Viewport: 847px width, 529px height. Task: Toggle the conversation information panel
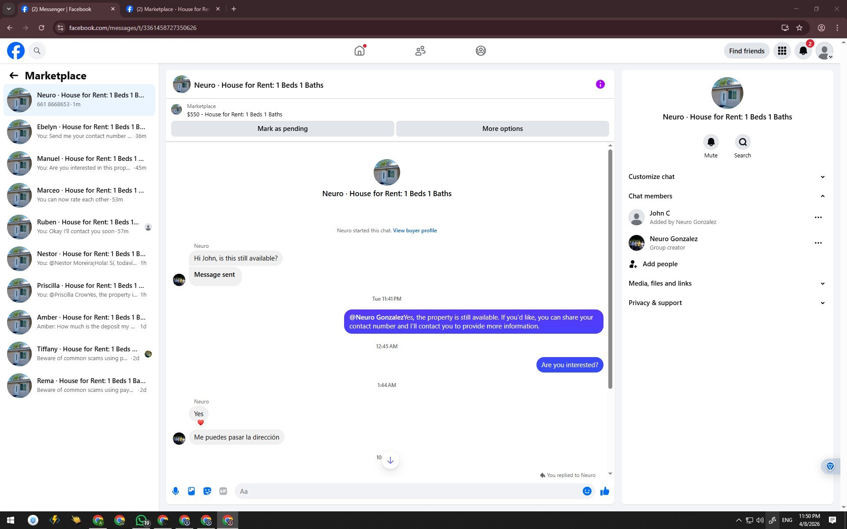(x=600, y=85)
